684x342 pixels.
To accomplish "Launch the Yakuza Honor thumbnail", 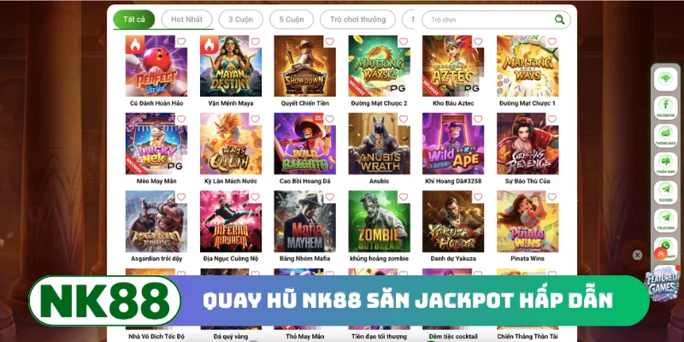I will 453,221.
